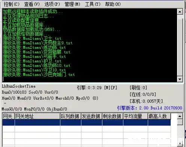Image resolution: width=186 pixels, height=147 pixels.
Task: Click log line MonItems\变异骷髅.txt
Action: [37, 52]
